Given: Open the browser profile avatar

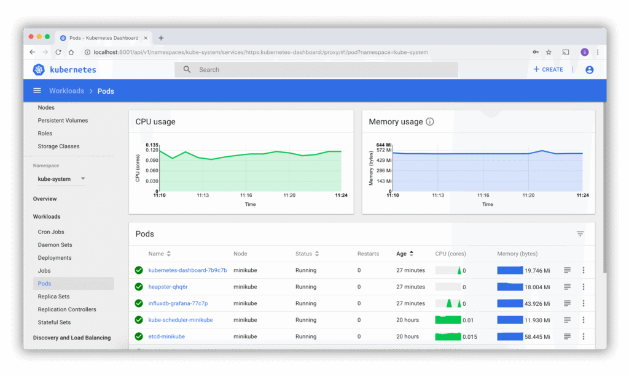Looking at the screenshot, I should click(x=585, y=52).
